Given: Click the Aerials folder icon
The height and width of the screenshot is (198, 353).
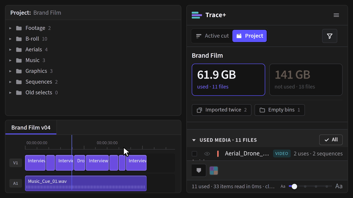Looking at the screenshot, I should [19, 50].
